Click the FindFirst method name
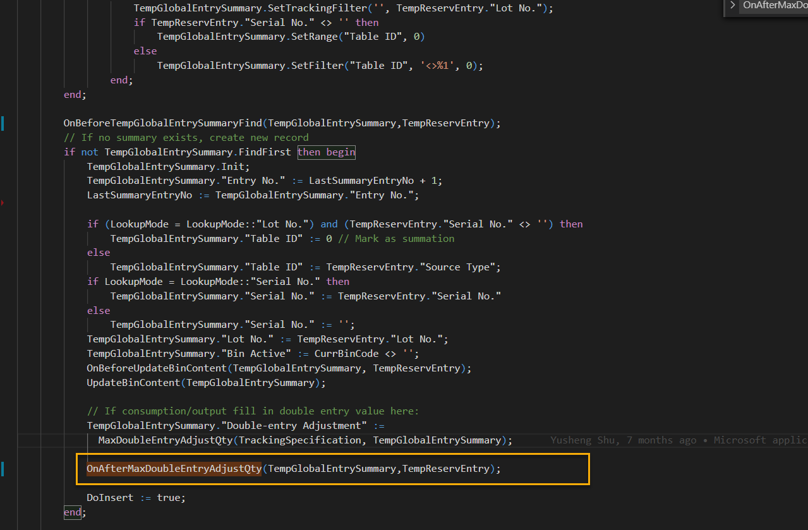The image size is (808, 530). (x=264, y=152)
